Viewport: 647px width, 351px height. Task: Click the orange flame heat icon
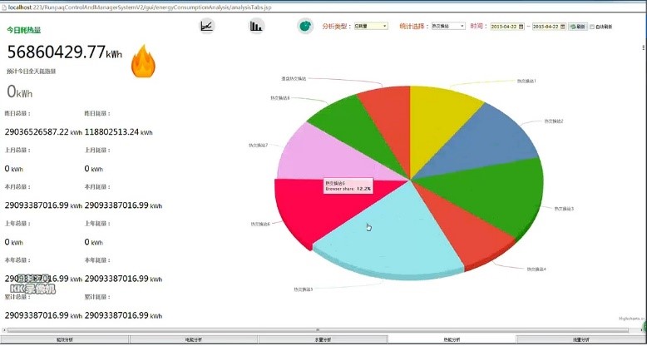(143, 62)
